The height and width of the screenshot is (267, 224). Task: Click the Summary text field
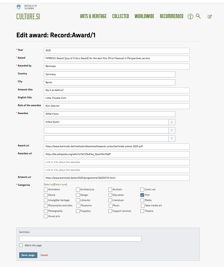coord(80,239)
